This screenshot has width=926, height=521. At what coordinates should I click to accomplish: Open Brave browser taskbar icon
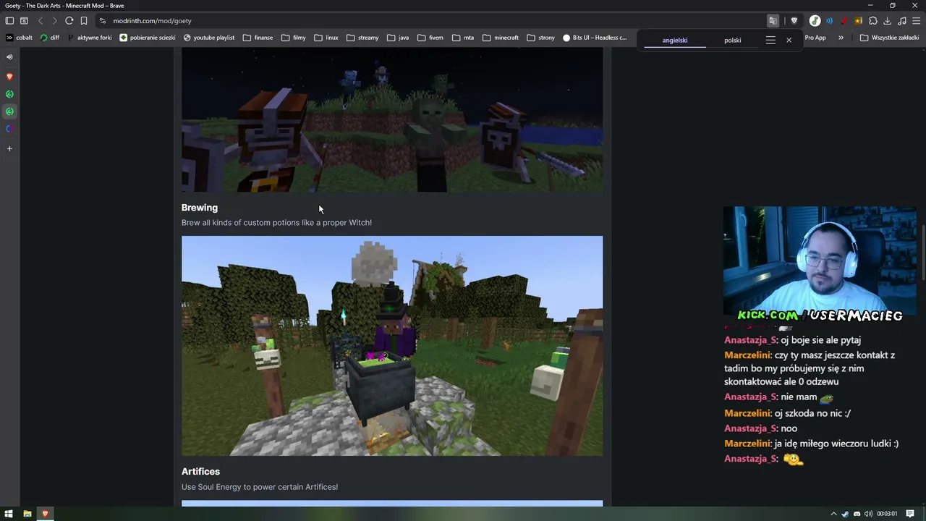pyautogui.click(x=45, y=514)
